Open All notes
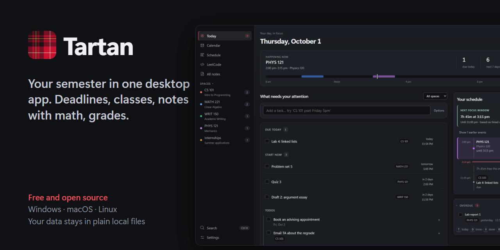Image resolution: width=500 pixels, height=250 pixels. pos(225,74)
